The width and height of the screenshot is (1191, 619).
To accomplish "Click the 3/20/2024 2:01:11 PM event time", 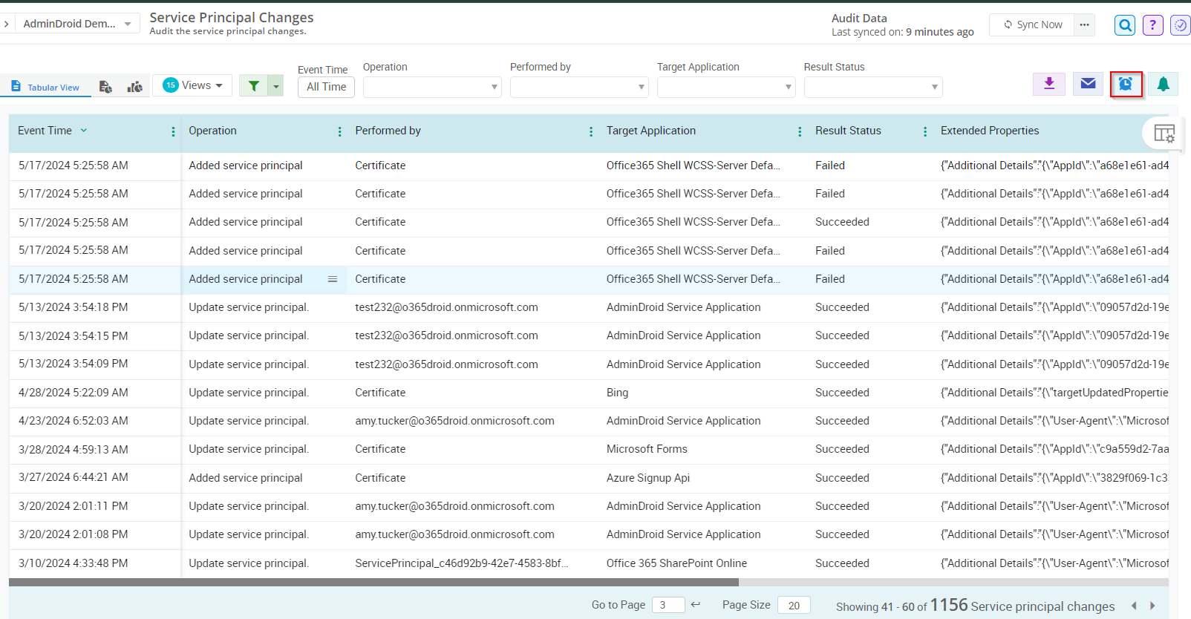I will click(x=74, y=506).
